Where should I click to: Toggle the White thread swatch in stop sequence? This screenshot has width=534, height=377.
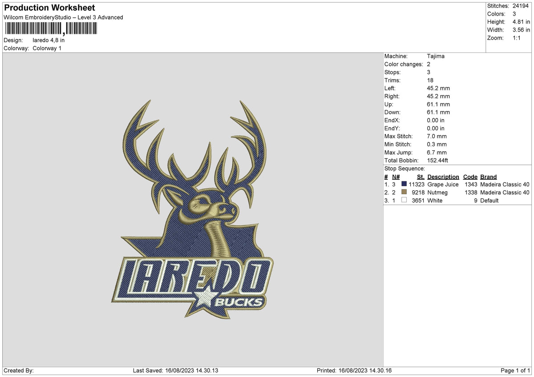[405, 201]
